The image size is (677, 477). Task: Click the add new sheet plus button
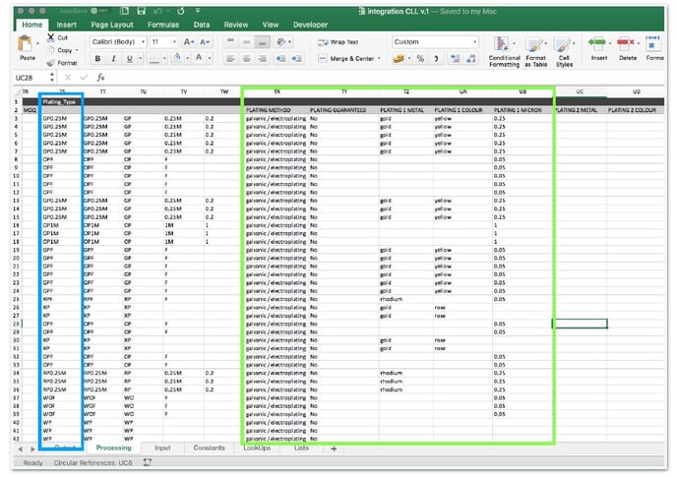tap(334, 448)
